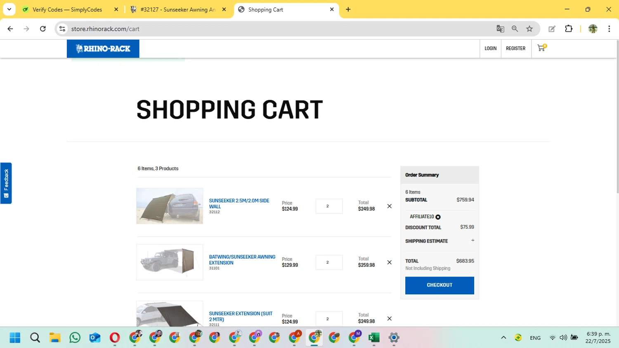The image size is (619, 348).
Task: Open Windows Search from taskbar
Action: (35, 338)
